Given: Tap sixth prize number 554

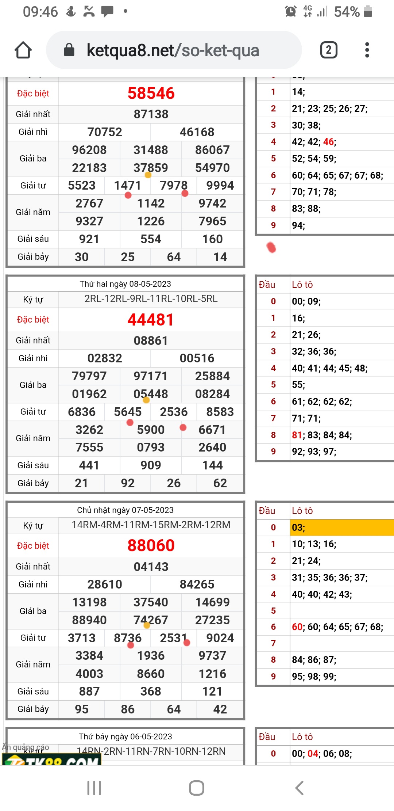Looking at the screenshot, I should click(x=151, y=239).
